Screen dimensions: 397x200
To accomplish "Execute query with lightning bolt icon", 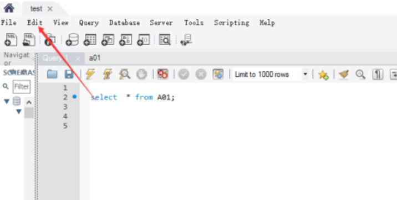I will (90, 75).
